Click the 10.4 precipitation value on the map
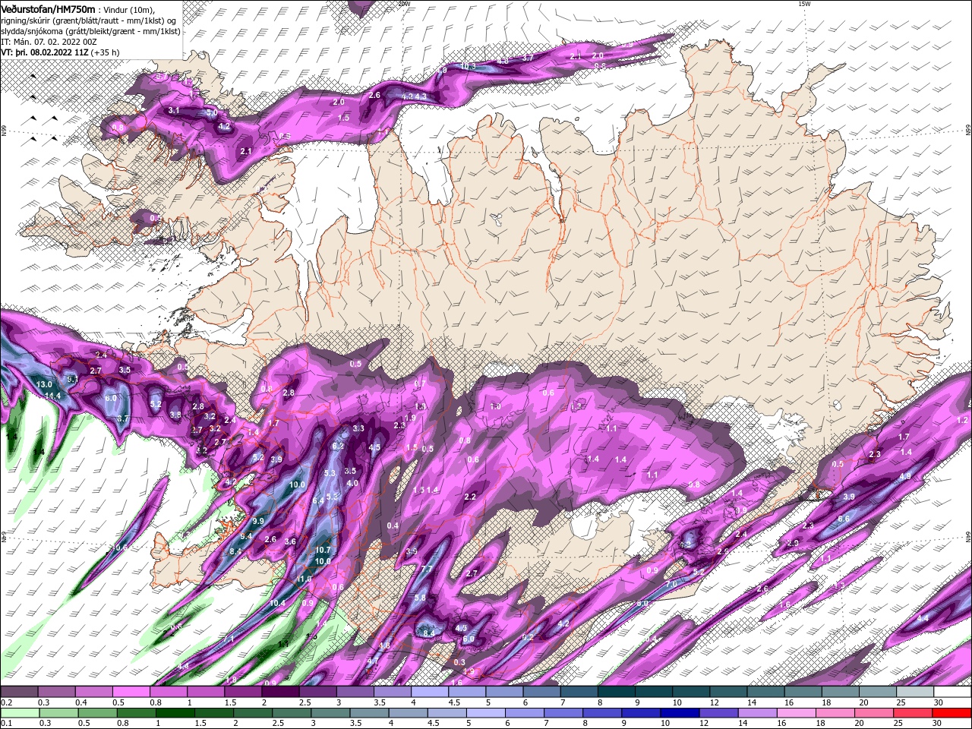The height and width of the screenshot is (729, 972). [x=277, y=603]
